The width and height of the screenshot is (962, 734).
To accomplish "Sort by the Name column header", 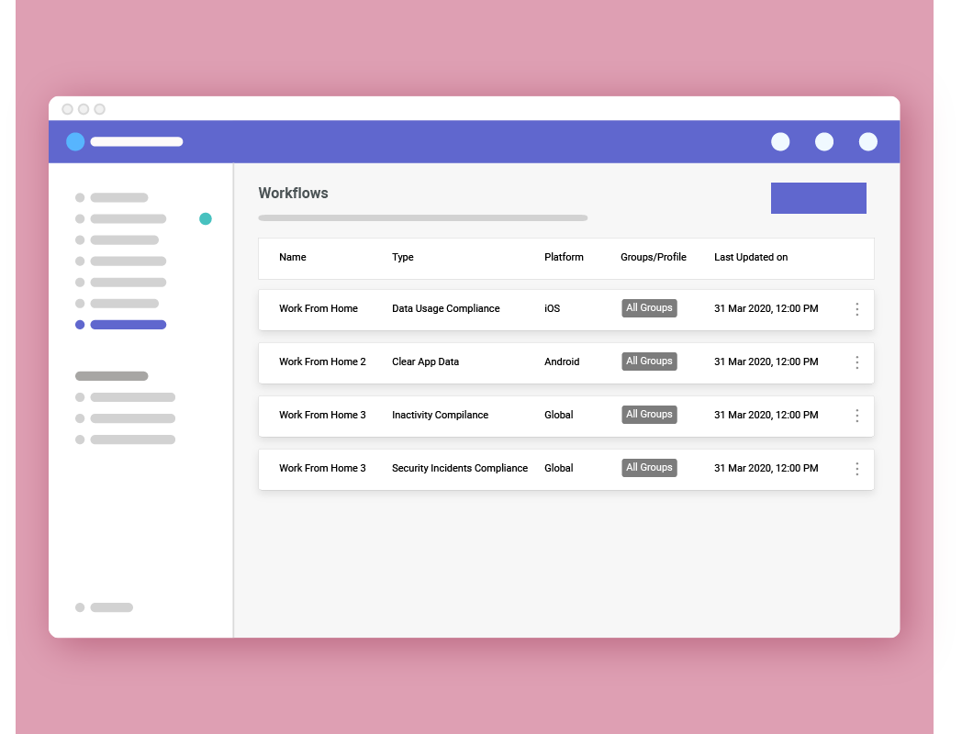I will click(x=293, y=257).
